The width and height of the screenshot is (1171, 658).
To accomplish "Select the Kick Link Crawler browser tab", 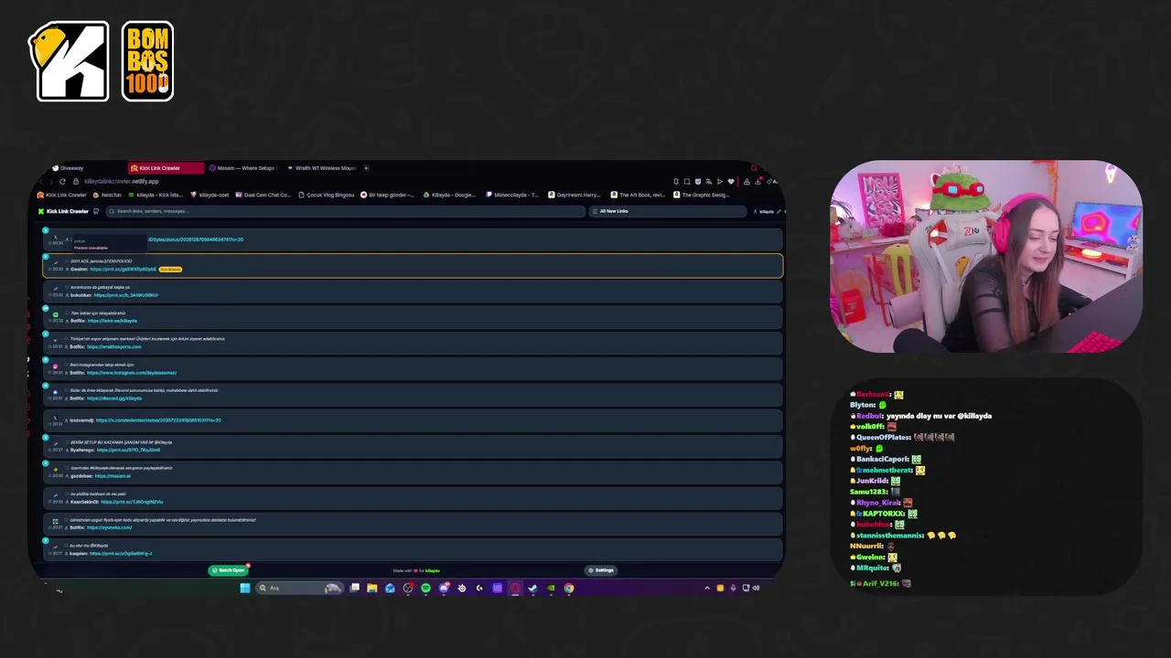I will 166,168.
